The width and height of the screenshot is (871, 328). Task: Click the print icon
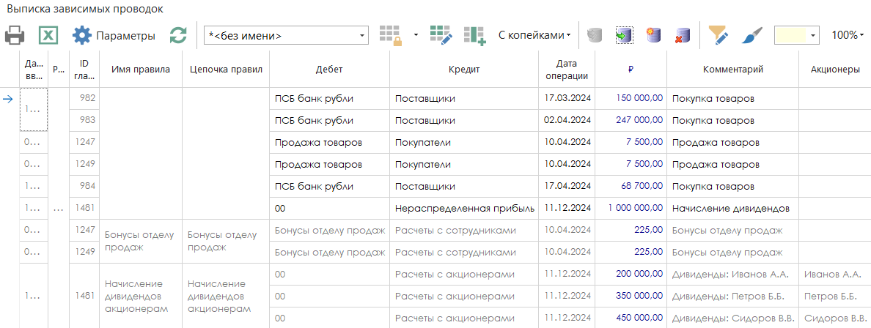tap(15, 35)
